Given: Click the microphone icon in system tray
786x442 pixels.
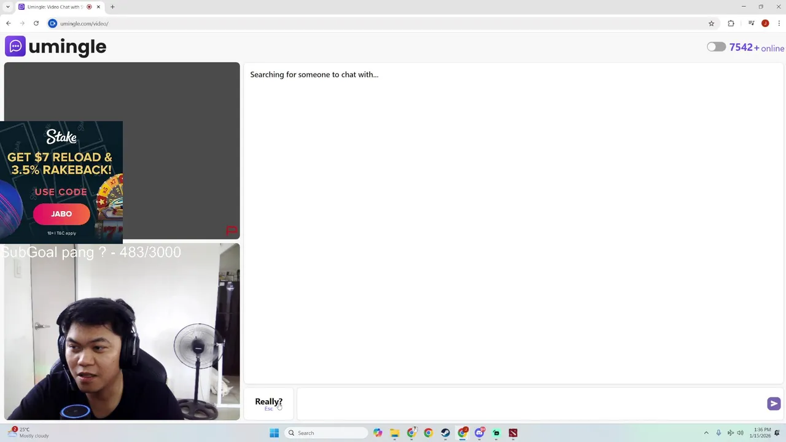Looking at the screenshot, I should [x=718, y=433].
